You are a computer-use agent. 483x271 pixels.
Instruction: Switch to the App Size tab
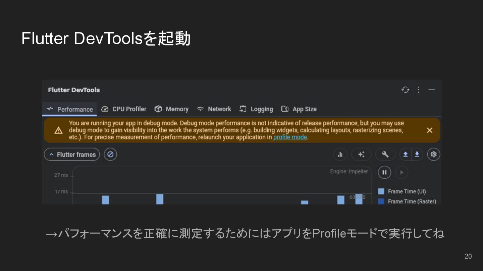pyautogui.click(x=299, y=109)
